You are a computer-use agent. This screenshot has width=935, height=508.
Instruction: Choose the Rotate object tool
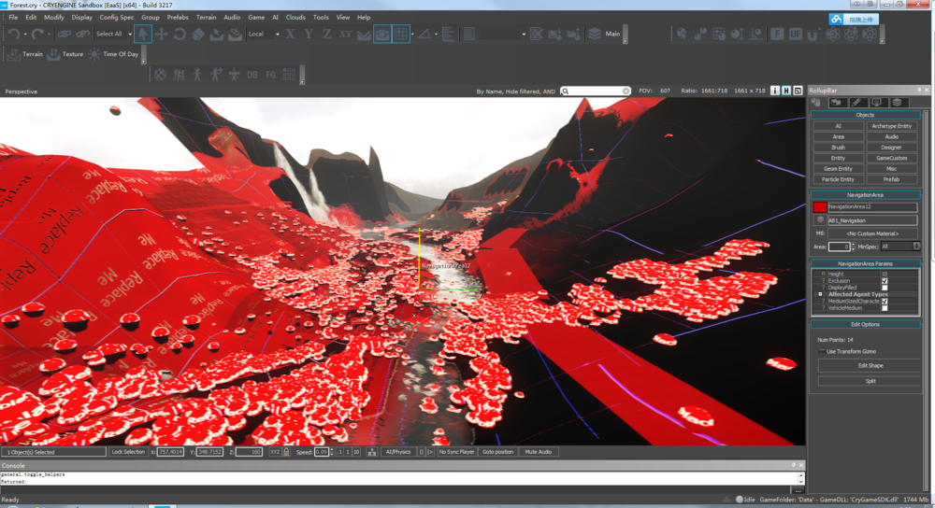click(180, 34)
